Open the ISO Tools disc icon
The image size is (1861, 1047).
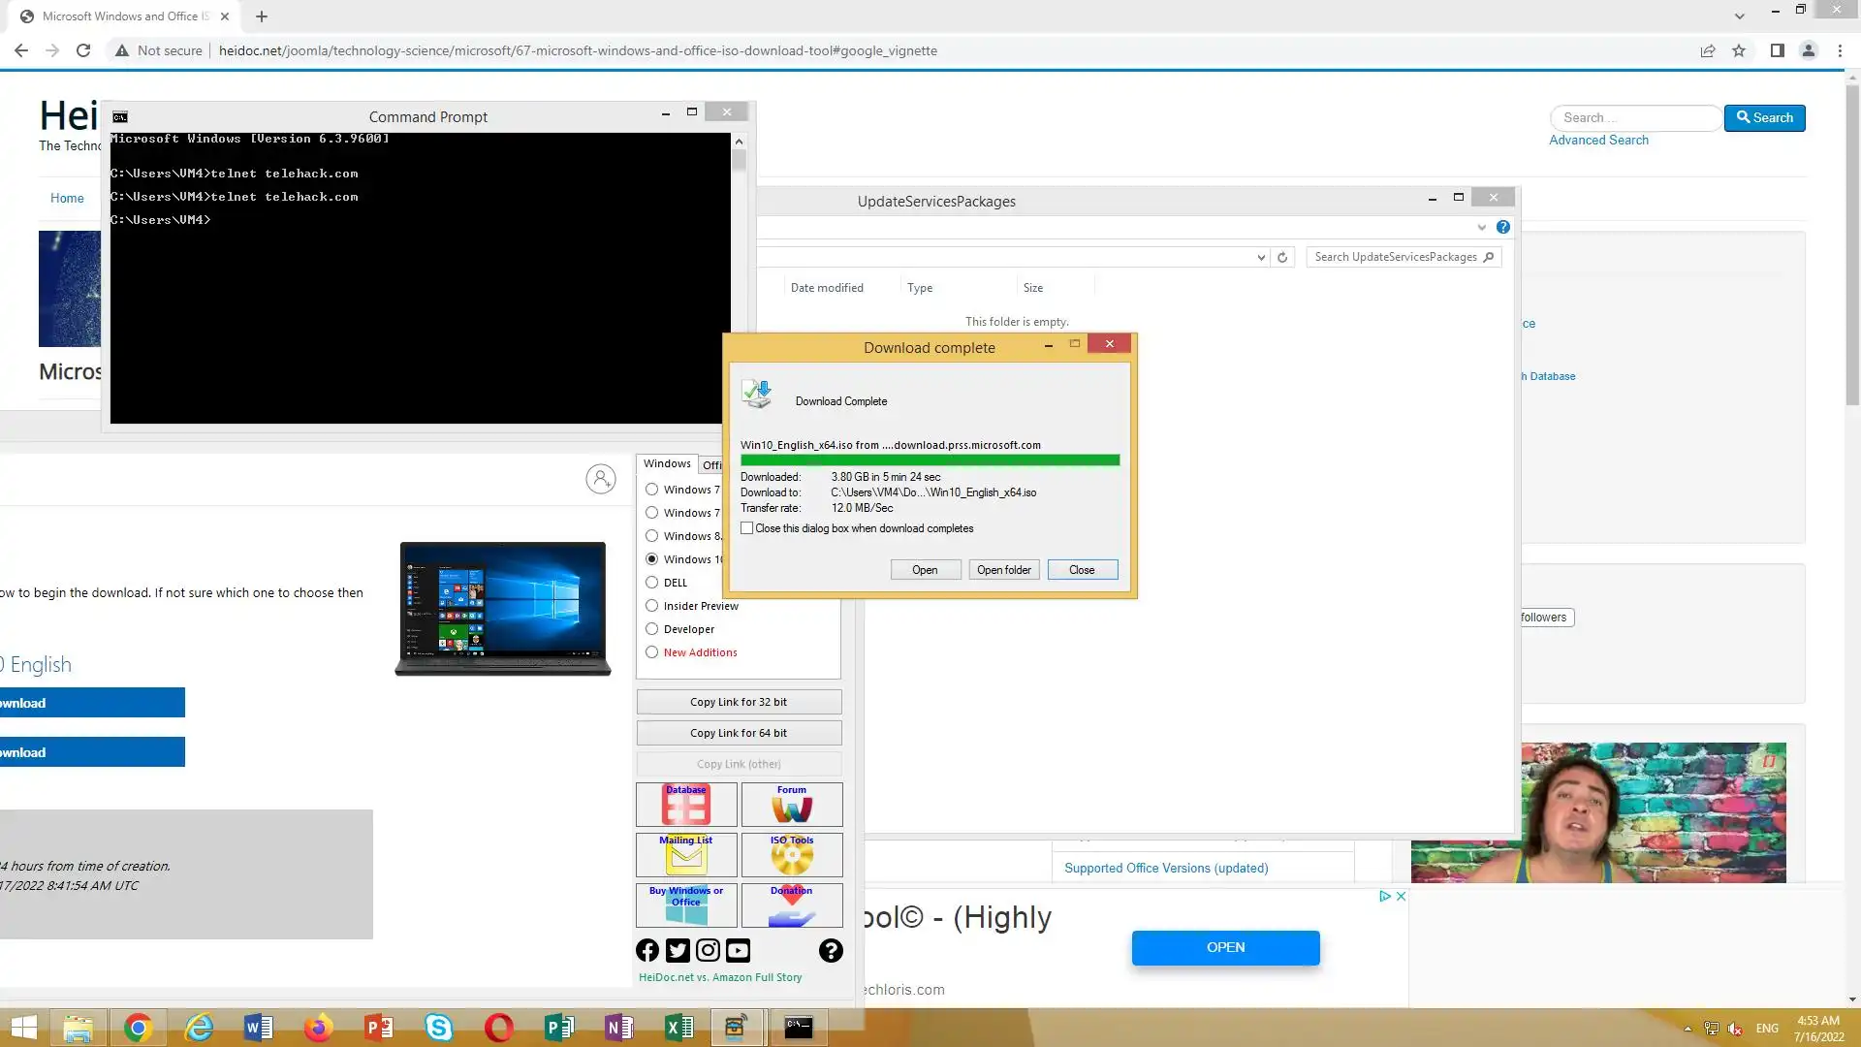coord(792,855)
